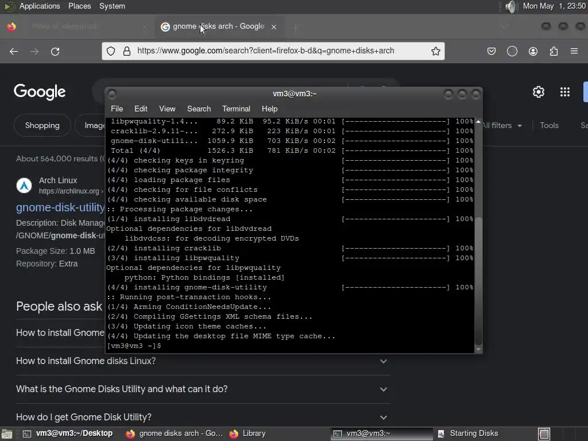Image resolution: width=588 pixels, height=441 pixels.
Task: Open the terminal View menu
Action: pyautogui.click(x=167, y=109)
